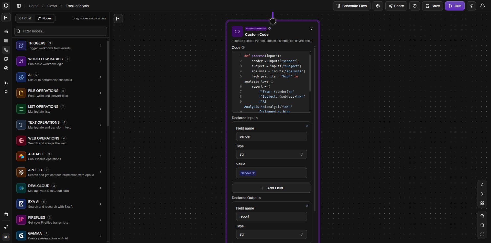The height and width of the screenshot is (243, 491).
Task: Copy link icon beside Workflow Basics tag
Action: point(269,29)
